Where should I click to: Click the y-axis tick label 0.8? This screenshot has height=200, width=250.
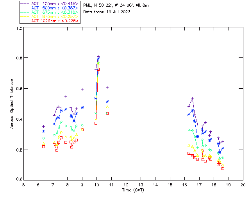pos(19,58)
